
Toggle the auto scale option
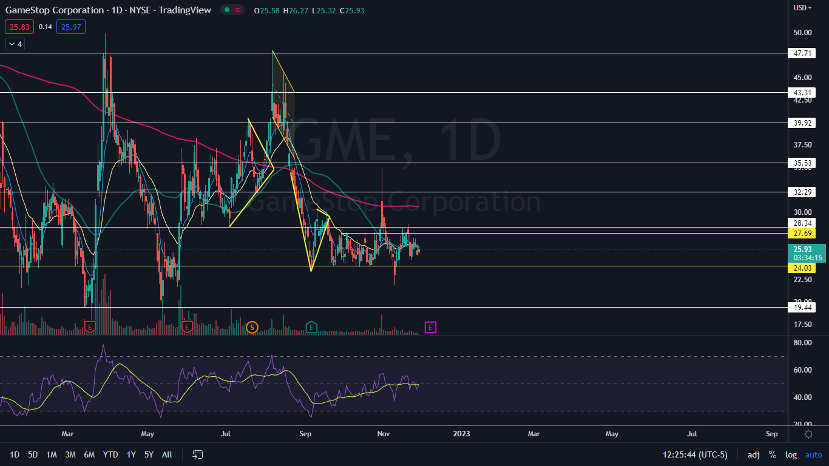[814, 454]
